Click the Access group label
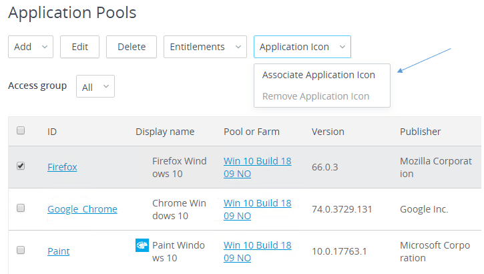Image resolution: width=484 pixels, height=274 pixels. (37, 86)
